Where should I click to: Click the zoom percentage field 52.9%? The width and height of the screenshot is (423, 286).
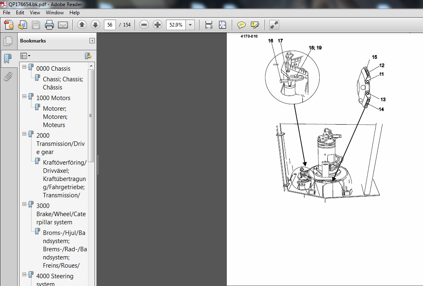click(x=176, y=25)
